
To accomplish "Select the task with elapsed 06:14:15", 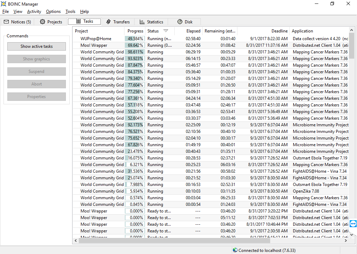I will (211, 59).
